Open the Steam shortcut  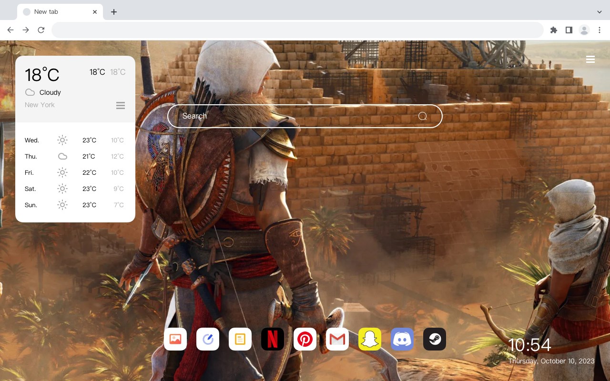click(x=435, y=339)
